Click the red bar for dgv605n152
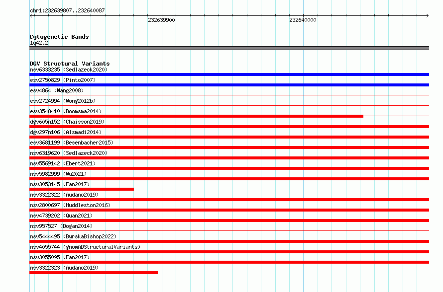Viewport: 443px width, 292px height. click(229, 127)
